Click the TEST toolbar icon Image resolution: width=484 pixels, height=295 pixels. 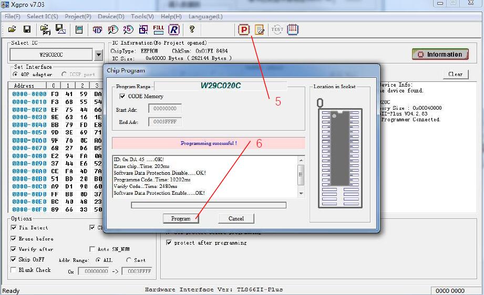pos(277,29)
